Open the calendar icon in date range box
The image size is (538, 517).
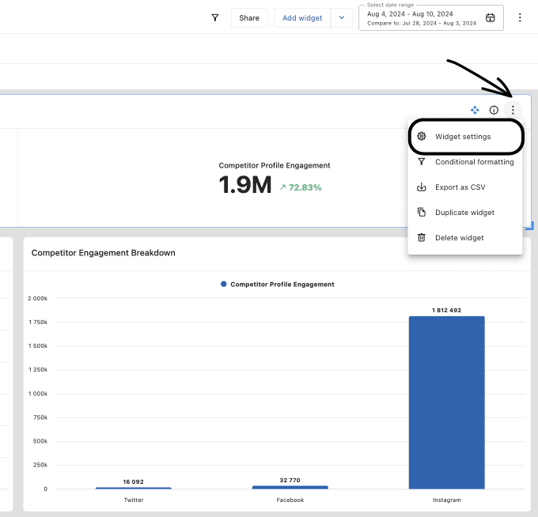coord(491,18)
